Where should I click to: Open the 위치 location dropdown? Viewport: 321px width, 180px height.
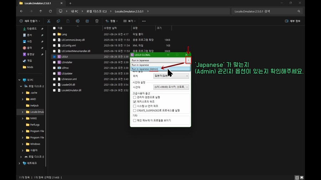tap(171, 76)
